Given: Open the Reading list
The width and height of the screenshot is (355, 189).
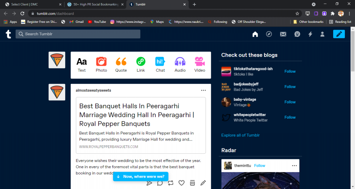Looking at the screenshot, I should coord(340,22).
